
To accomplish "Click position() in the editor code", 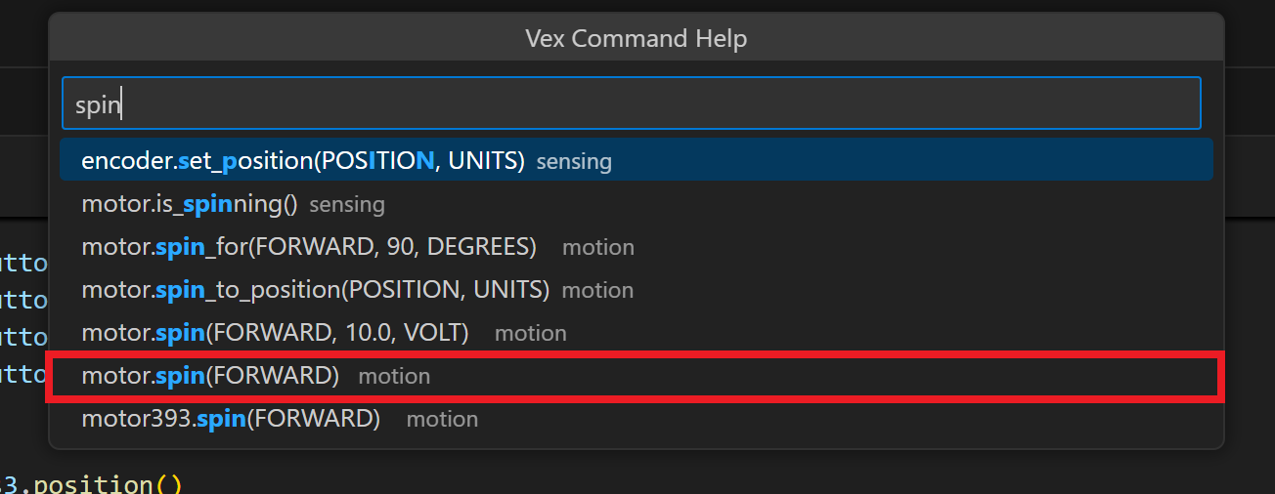I will click(108, 484).
